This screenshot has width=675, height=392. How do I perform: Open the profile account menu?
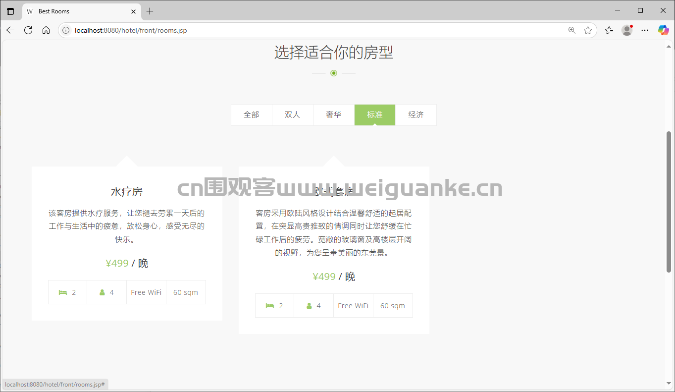[x=626, y=30]
